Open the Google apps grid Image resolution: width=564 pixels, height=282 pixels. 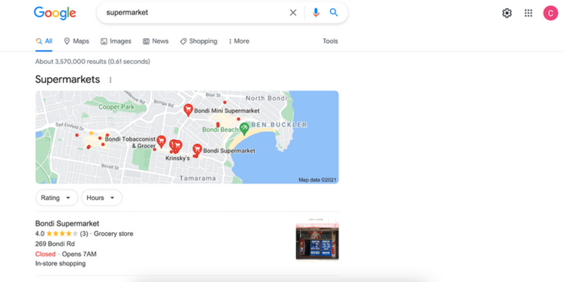pyautogui.click(x=528, y=13)
